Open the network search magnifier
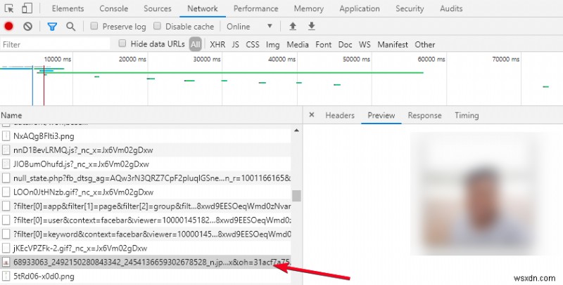The width and height of the screenshot is (563, 285). coord(71,26)
